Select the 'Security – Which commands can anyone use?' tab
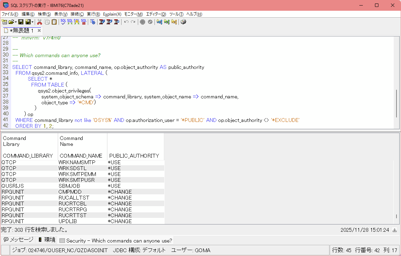The image size is (401, 256). (x=116, y=240)
